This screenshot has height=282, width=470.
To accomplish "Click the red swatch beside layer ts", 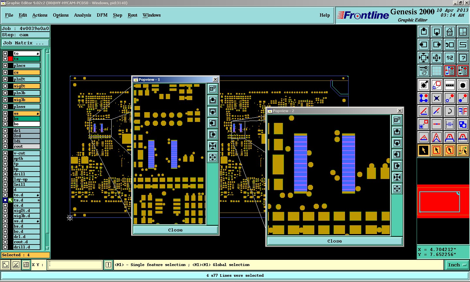I will (10, 59).
